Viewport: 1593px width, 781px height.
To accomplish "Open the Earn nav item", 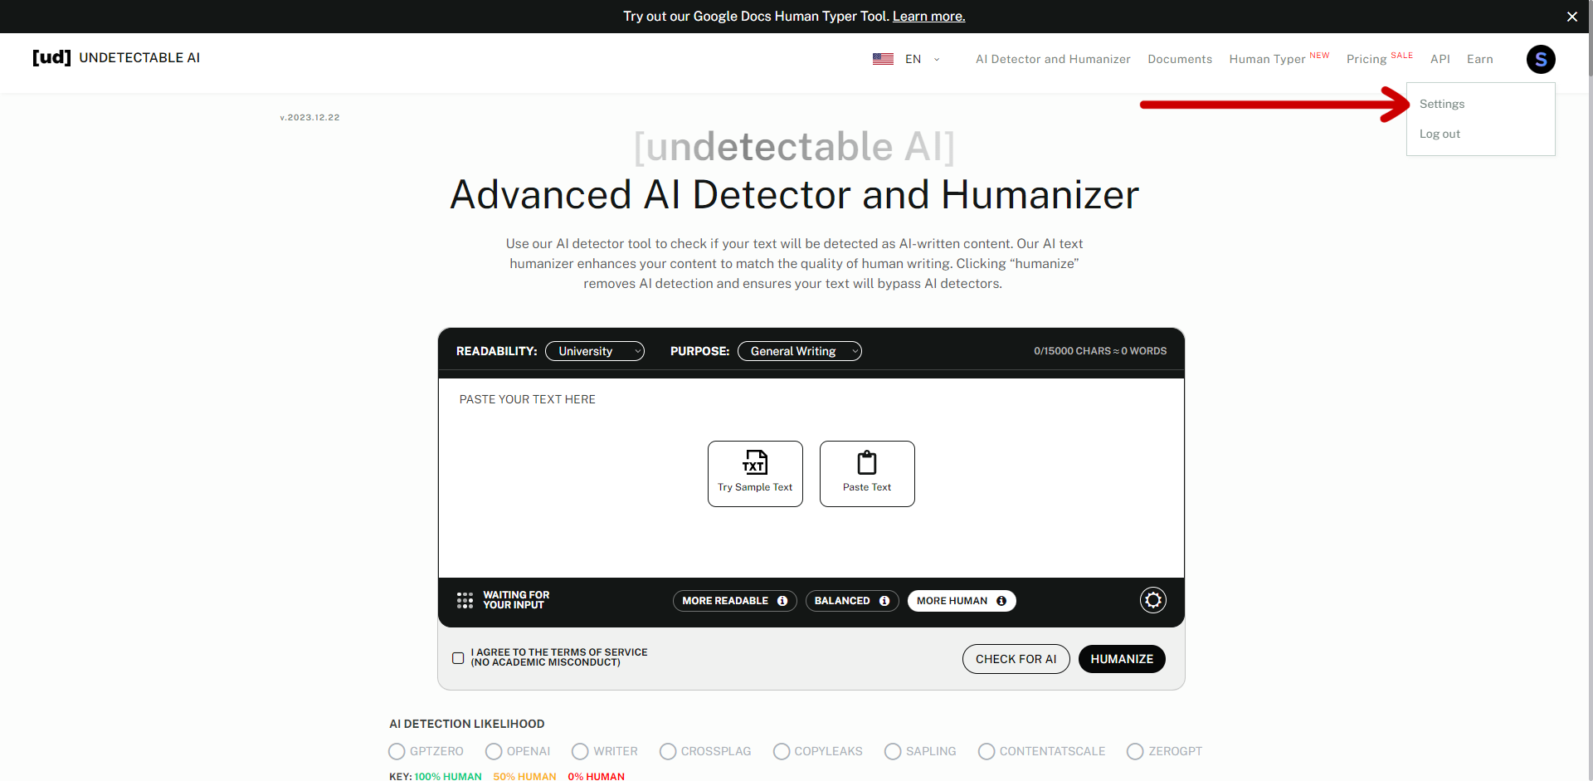I will pyautogui.click(x=1480, y=59).
